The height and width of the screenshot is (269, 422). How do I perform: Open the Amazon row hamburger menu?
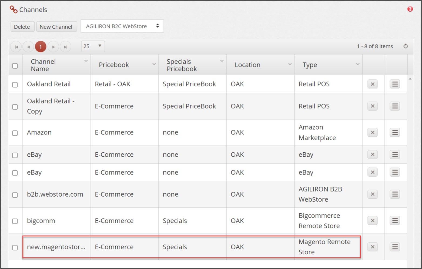coord(395,132)
